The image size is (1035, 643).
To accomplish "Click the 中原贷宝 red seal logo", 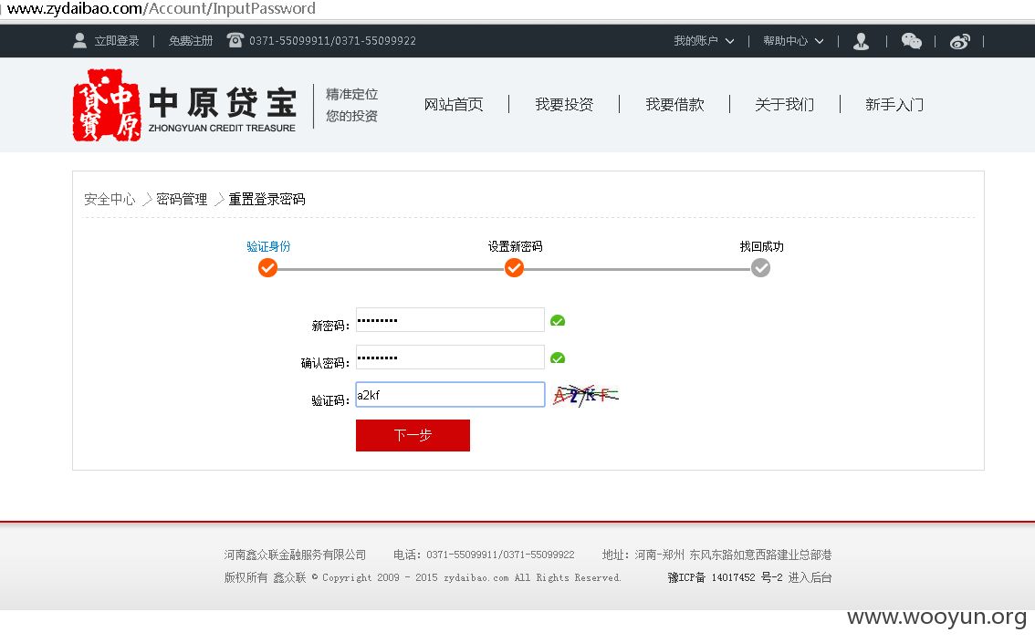I will coord(106,105).
